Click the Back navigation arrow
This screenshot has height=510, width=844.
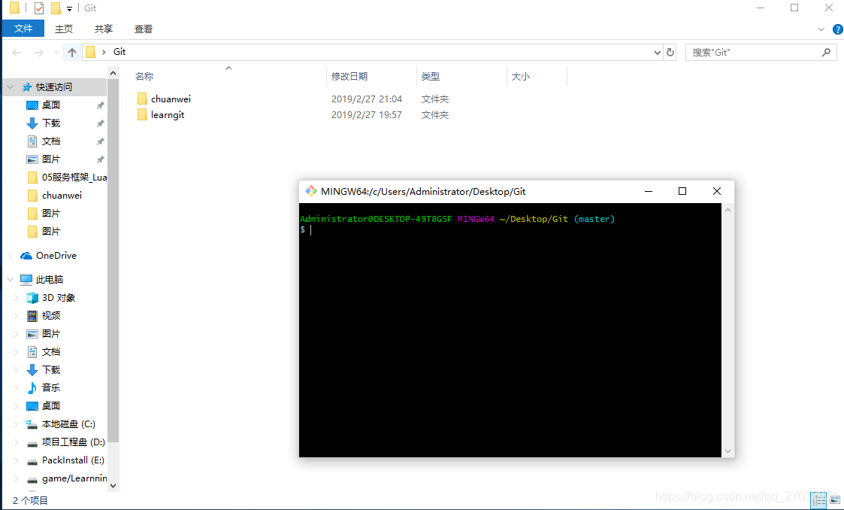(x=17, y=52)
